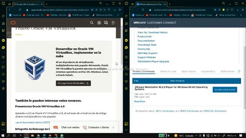Open tab search magnifier in the right browser title bar
This screenshot has height=138, width=246.
pos(224,3)
